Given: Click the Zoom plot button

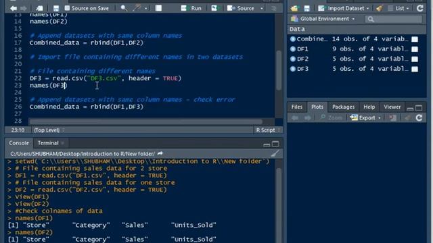Looking at the screenshot, I should [332, 118].
